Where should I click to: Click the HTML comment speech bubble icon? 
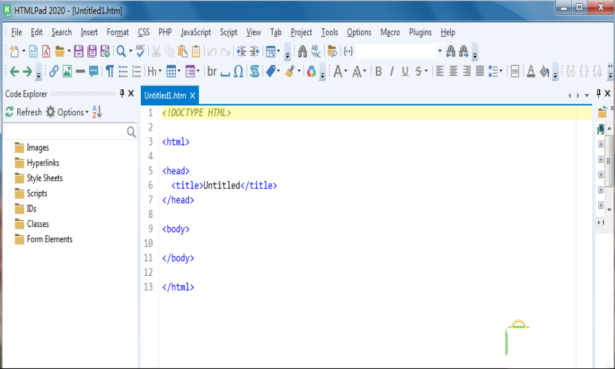pos(93,71)
